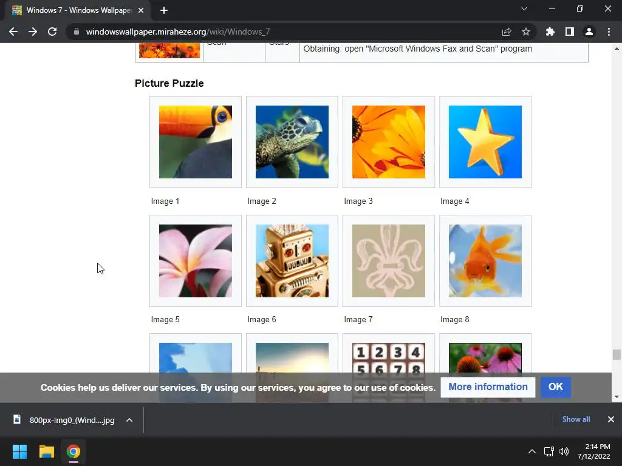This screenshot has width=622, height=466.
Task: Click More information in cookie banner
Action: coord(488,387)
